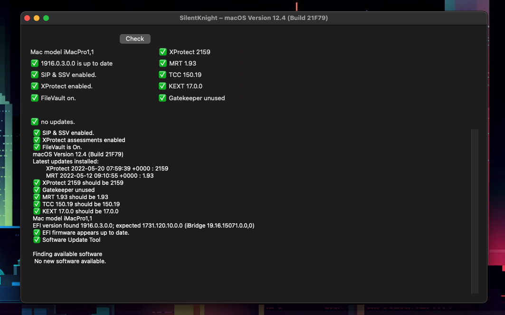Click the yellow minimize window button
Screen dimensions: 505x315
(37, 18)
